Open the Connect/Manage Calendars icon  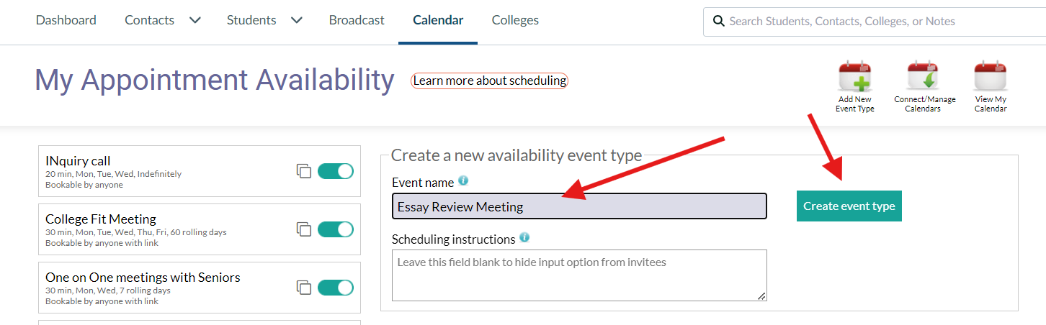[x=923, y=77]
